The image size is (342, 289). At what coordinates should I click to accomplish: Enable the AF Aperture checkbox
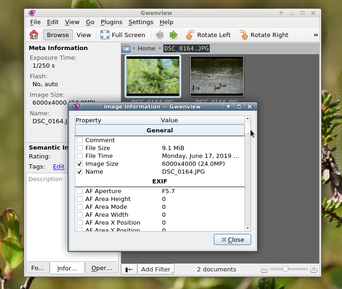(x=80, y=191)
